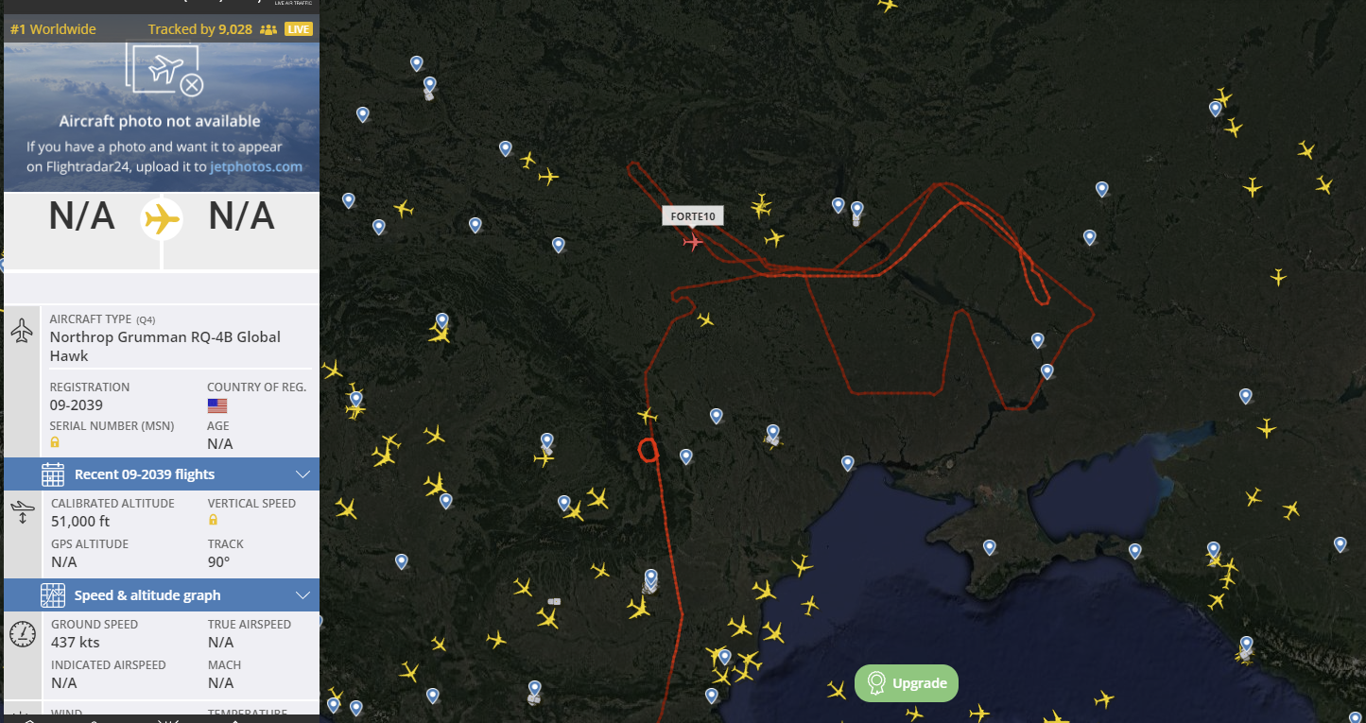This screenshot has width=1366, height=723.
Task: Click the yellow lock next to Vertical Speed
Action: point(213,520)
